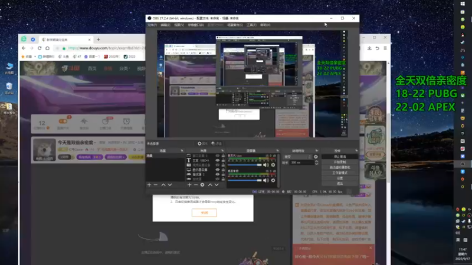Screen dimensions: 472x265
Task: Remove selected scene with minus icon
Action: tap(156, 185)
